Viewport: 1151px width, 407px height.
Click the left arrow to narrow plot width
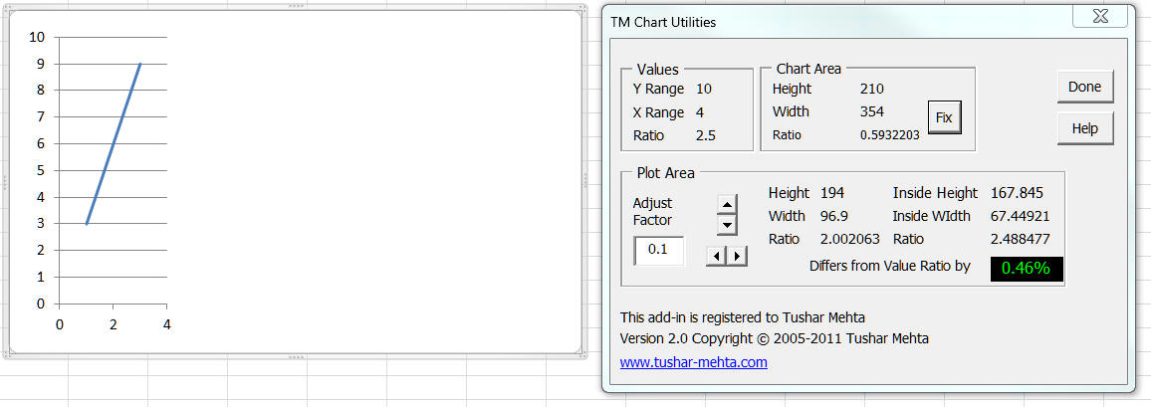(x=715, y=256)
